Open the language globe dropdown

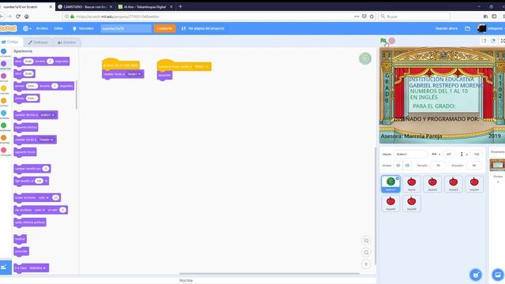click(x=27, y=28)
